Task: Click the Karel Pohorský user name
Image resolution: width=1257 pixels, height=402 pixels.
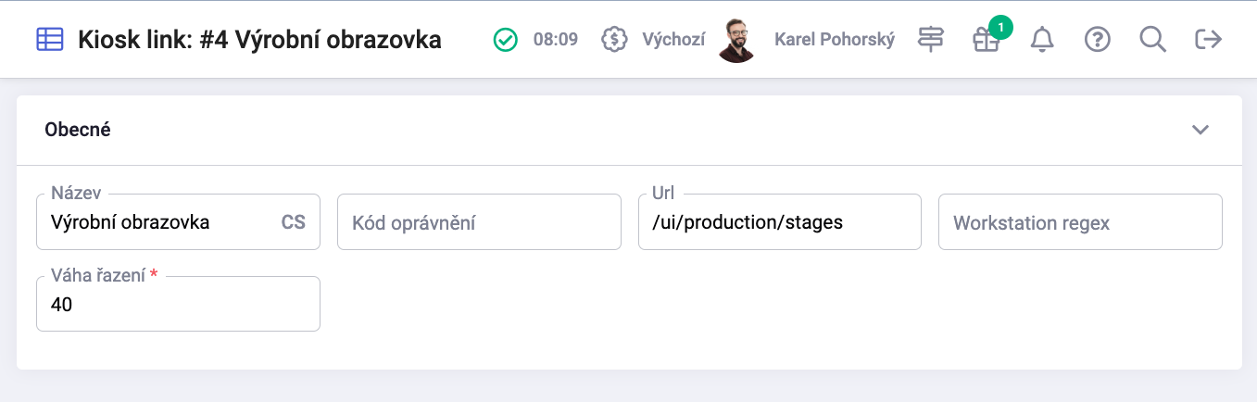Action: pos(835,40)
